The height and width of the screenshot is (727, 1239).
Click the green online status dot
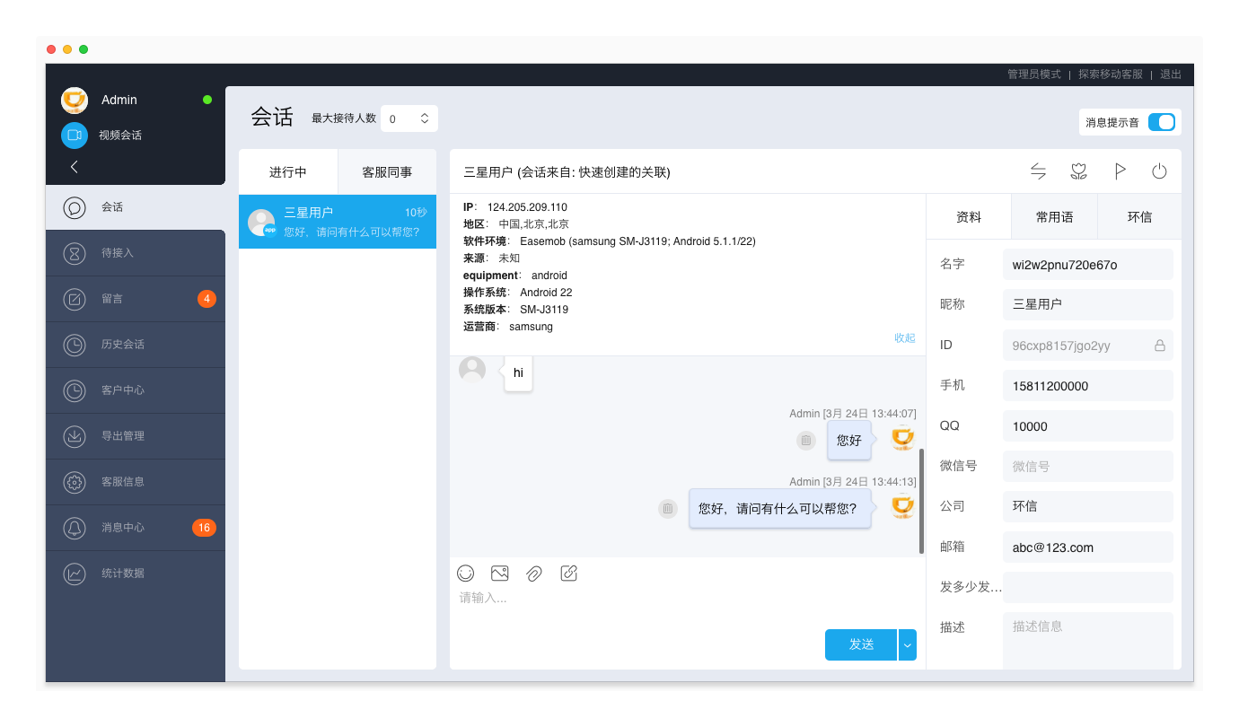(207, 100)
